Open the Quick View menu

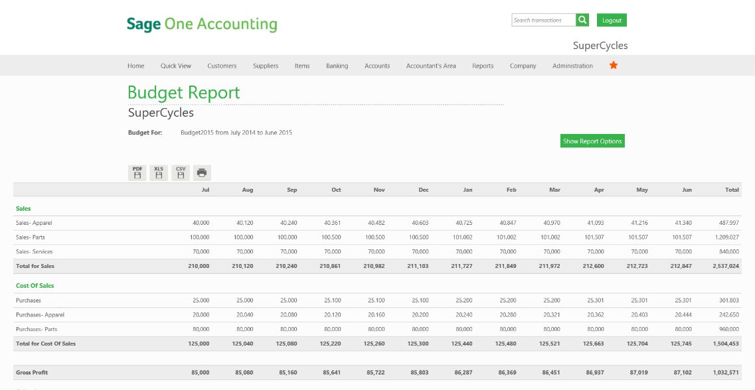coord(176,66)
